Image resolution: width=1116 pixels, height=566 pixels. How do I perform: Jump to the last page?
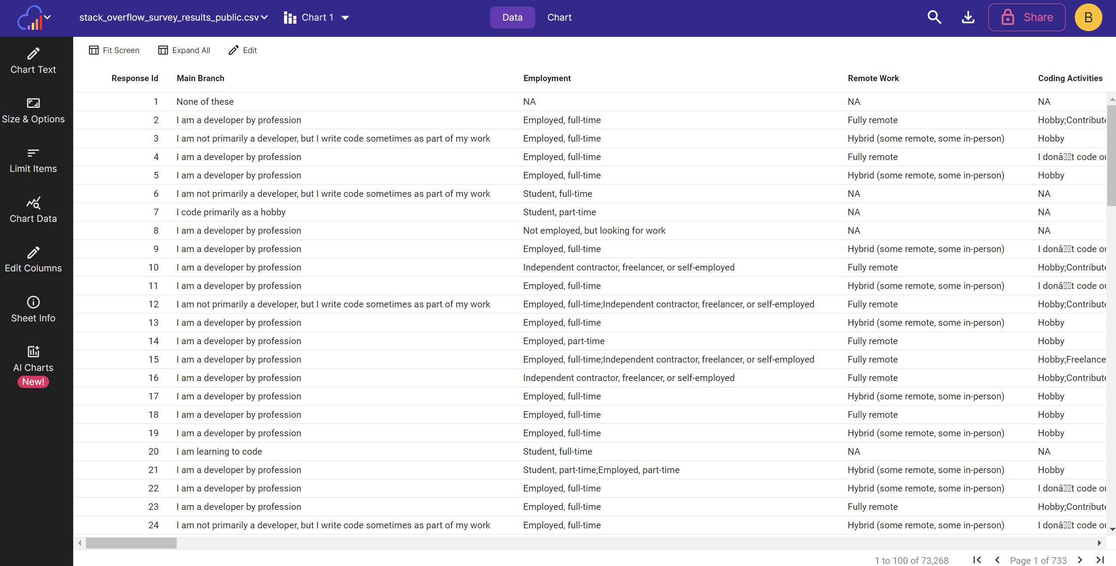[1100, 560]
